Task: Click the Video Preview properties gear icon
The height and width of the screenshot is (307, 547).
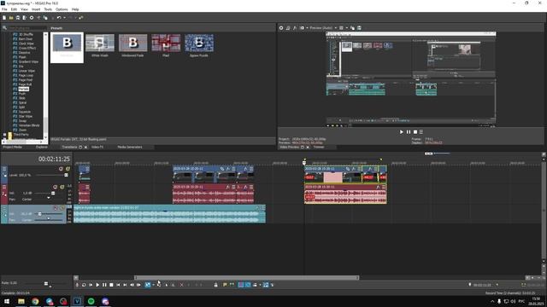Action: point(281,28)
